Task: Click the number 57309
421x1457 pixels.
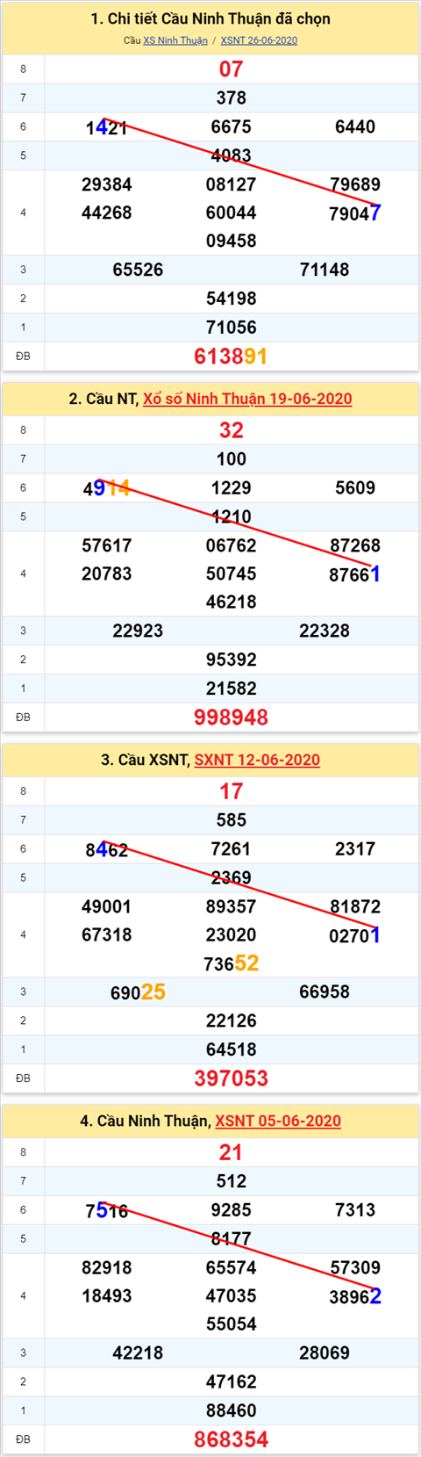Action: tap(355, 1267)
